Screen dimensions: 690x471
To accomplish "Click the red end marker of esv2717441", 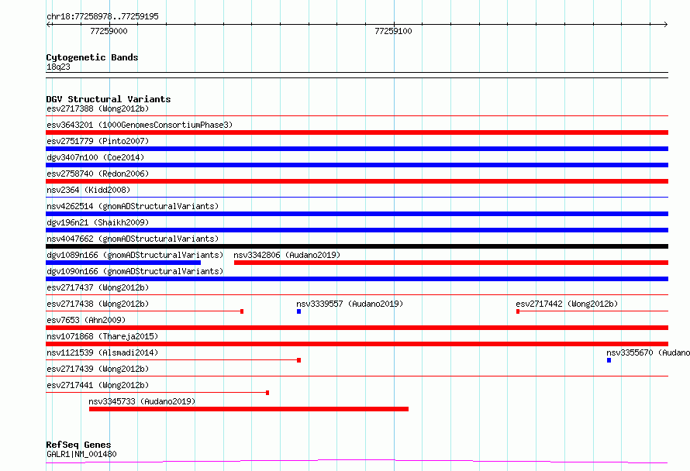I will [267, 393].
